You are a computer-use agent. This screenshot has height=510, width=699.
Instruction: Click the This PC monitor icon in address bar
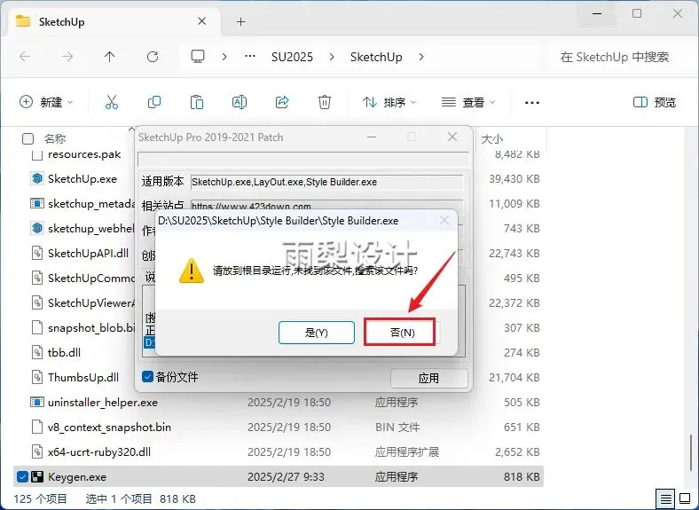198,57
